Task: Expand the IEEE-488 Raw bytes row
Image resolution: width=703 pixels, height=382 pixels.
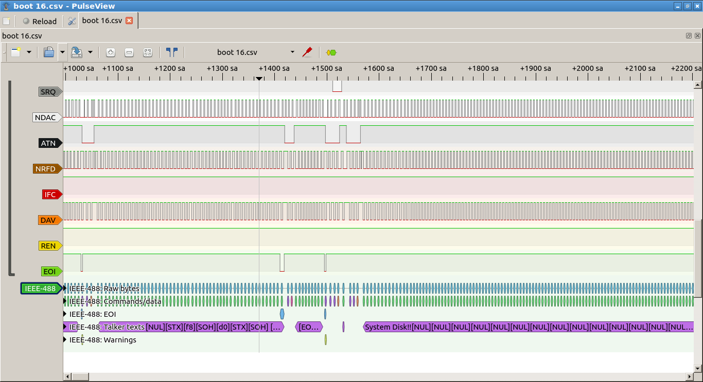Action: tap(65, 289)
